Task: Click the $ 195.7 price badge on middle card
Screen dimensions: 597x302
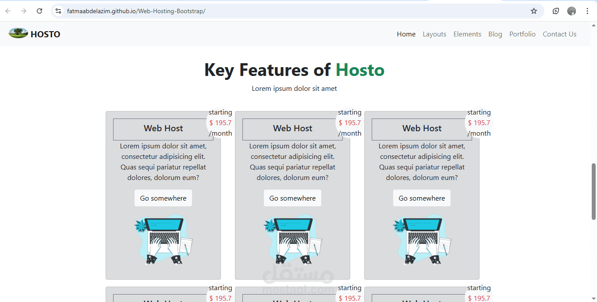Action: [349, 123]
